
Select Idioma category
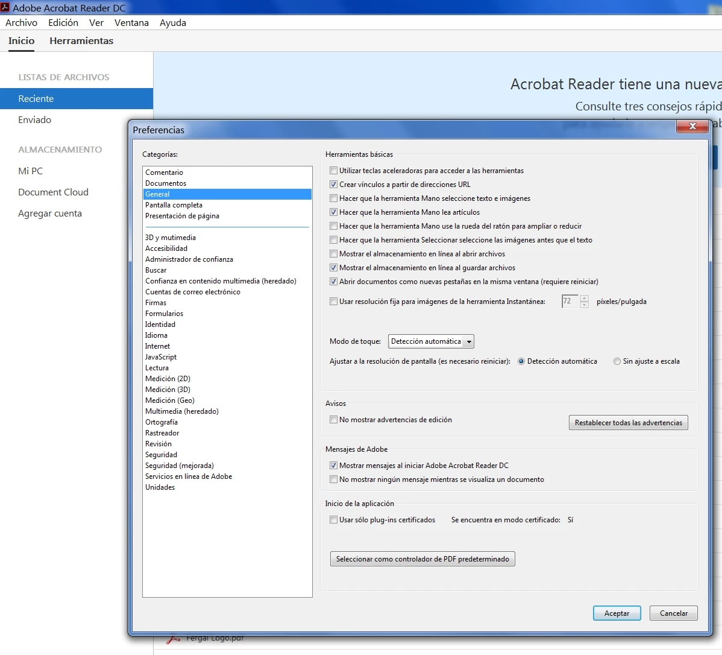[x=227, y=335]
